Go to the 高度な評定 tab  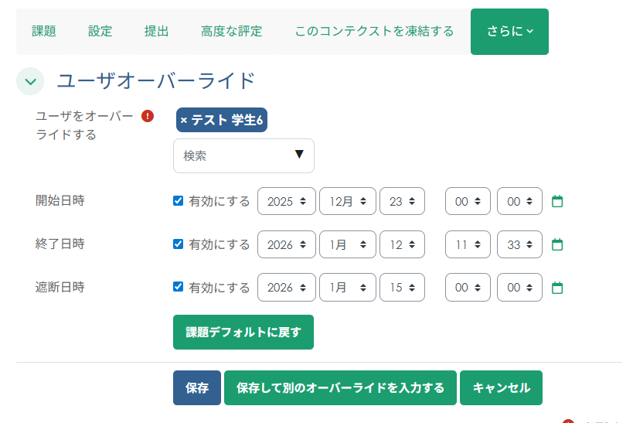[231, 32]
